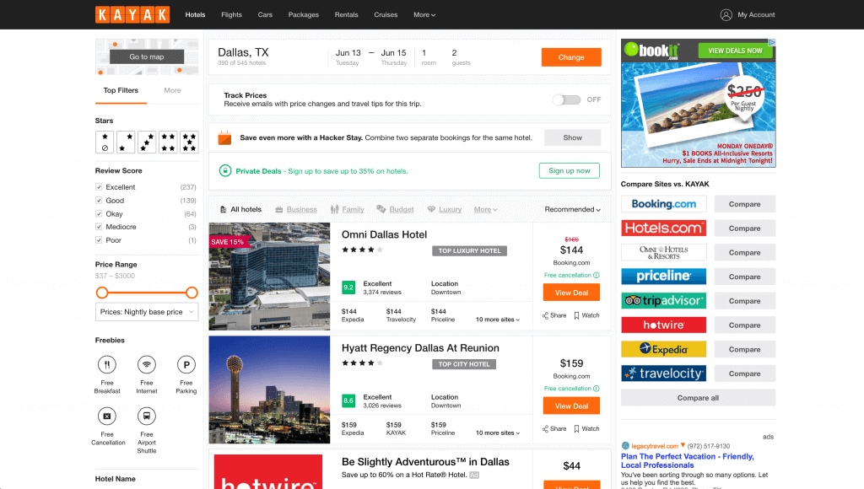
Task: Filter by Free Cancellation icon
Action: 107,416
